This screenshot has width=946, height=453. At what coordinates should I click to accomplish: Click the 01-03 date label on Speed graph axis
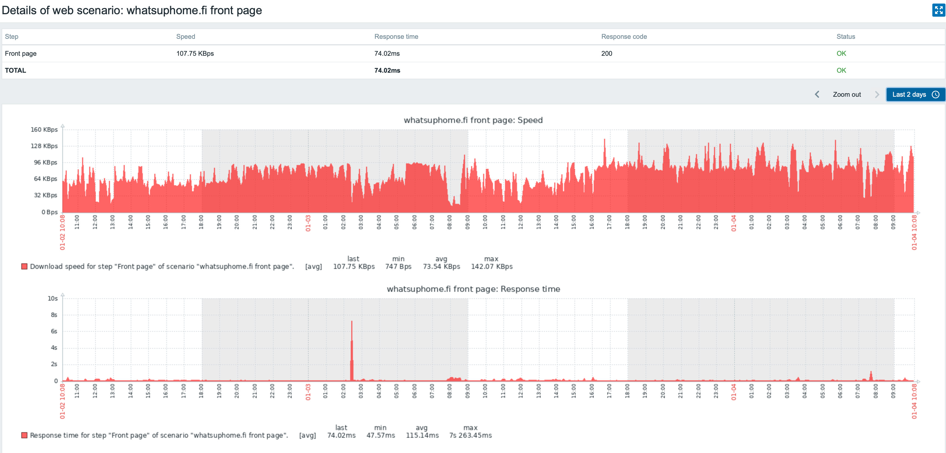point(308,227)
